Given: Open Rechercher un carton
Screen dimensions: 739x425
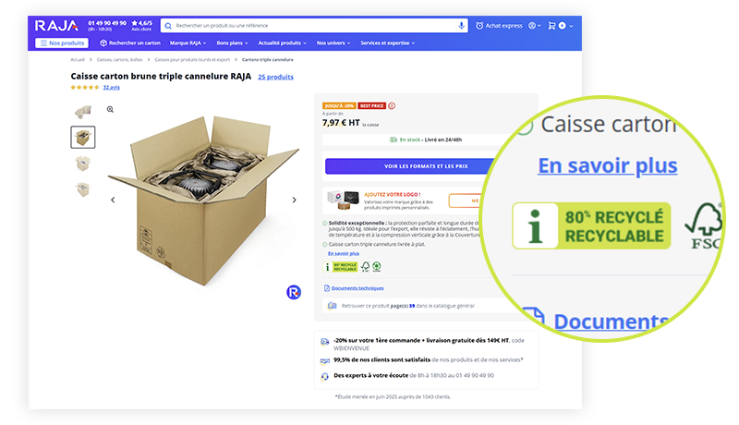Looking at the screenshot, I should tap(130, 42).
